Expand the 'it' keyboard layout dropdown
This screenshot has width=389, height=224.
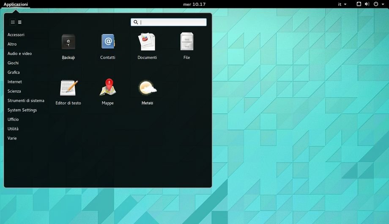[x=342, y=4]
